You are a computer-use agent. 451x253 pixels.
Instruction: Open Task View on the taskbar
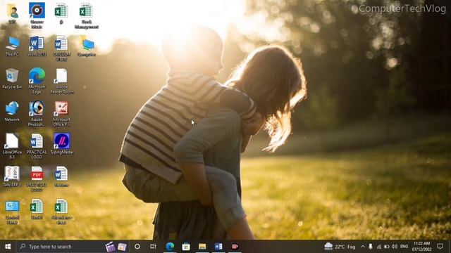tap(153, 247)
